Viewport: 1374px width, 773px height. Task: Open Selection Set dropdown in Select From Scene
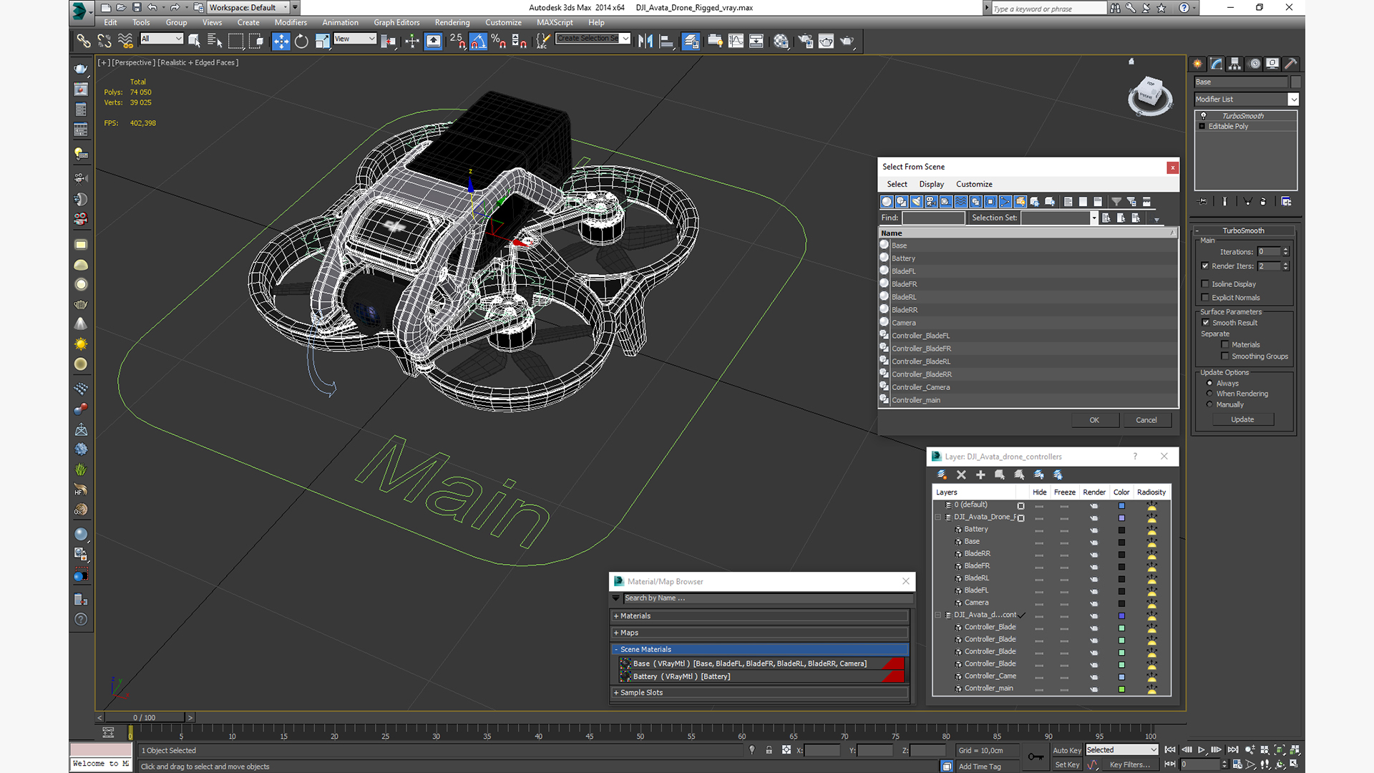[x=1093, y=218]
